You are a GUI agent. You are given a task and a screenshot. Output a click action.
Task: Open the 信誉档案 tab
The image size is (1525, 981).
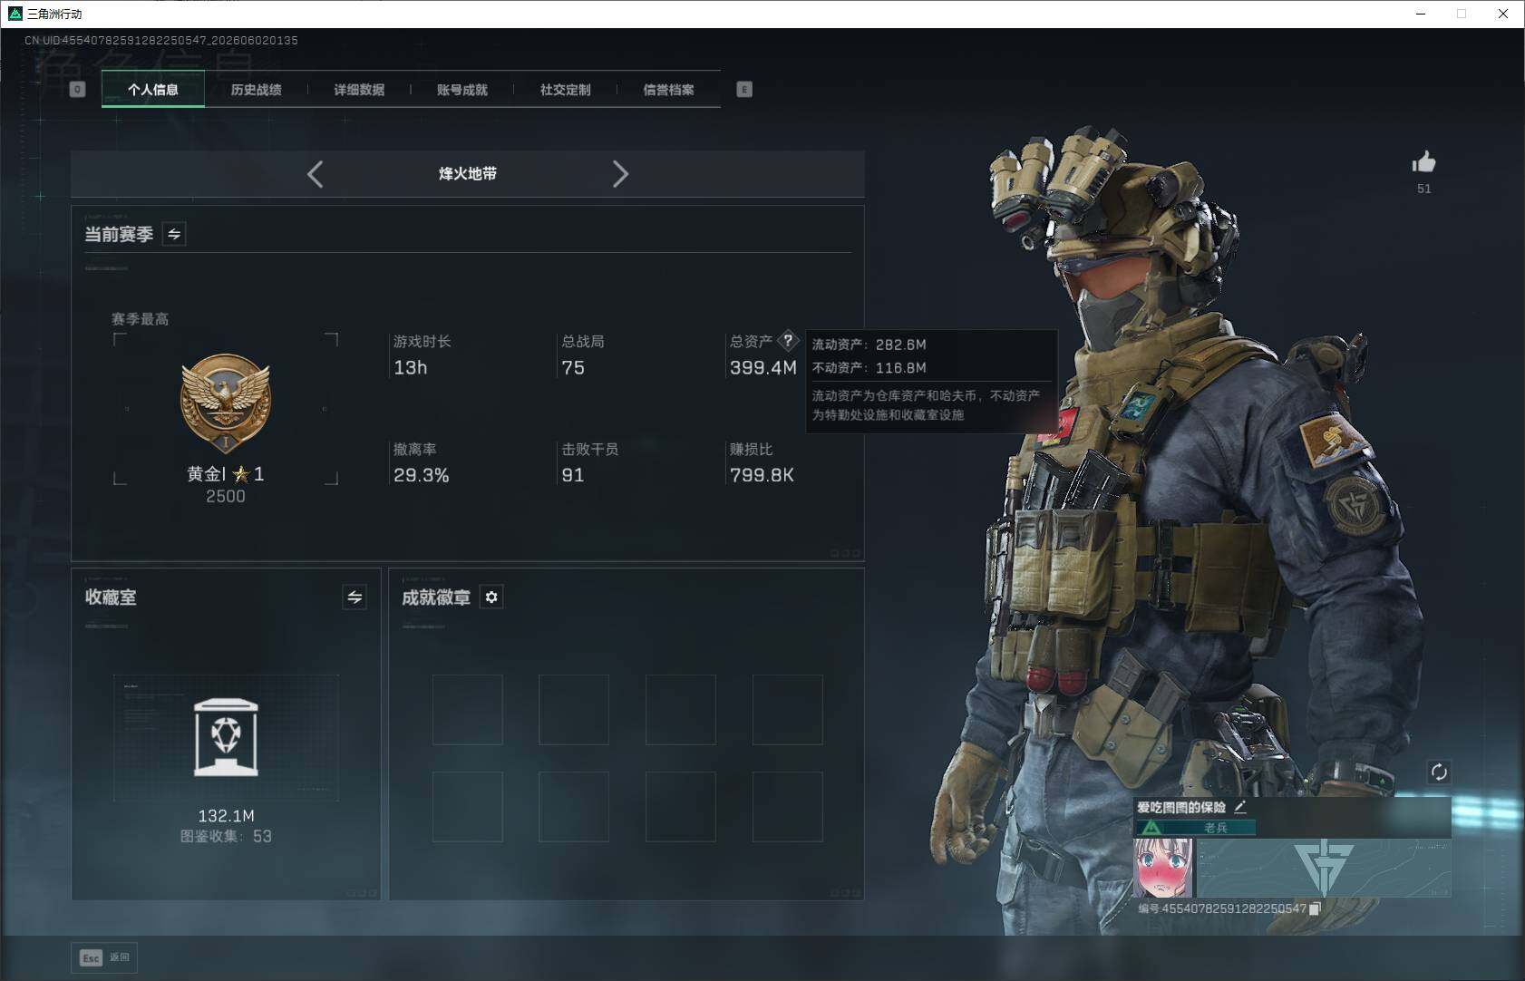(x=669, y=89)
